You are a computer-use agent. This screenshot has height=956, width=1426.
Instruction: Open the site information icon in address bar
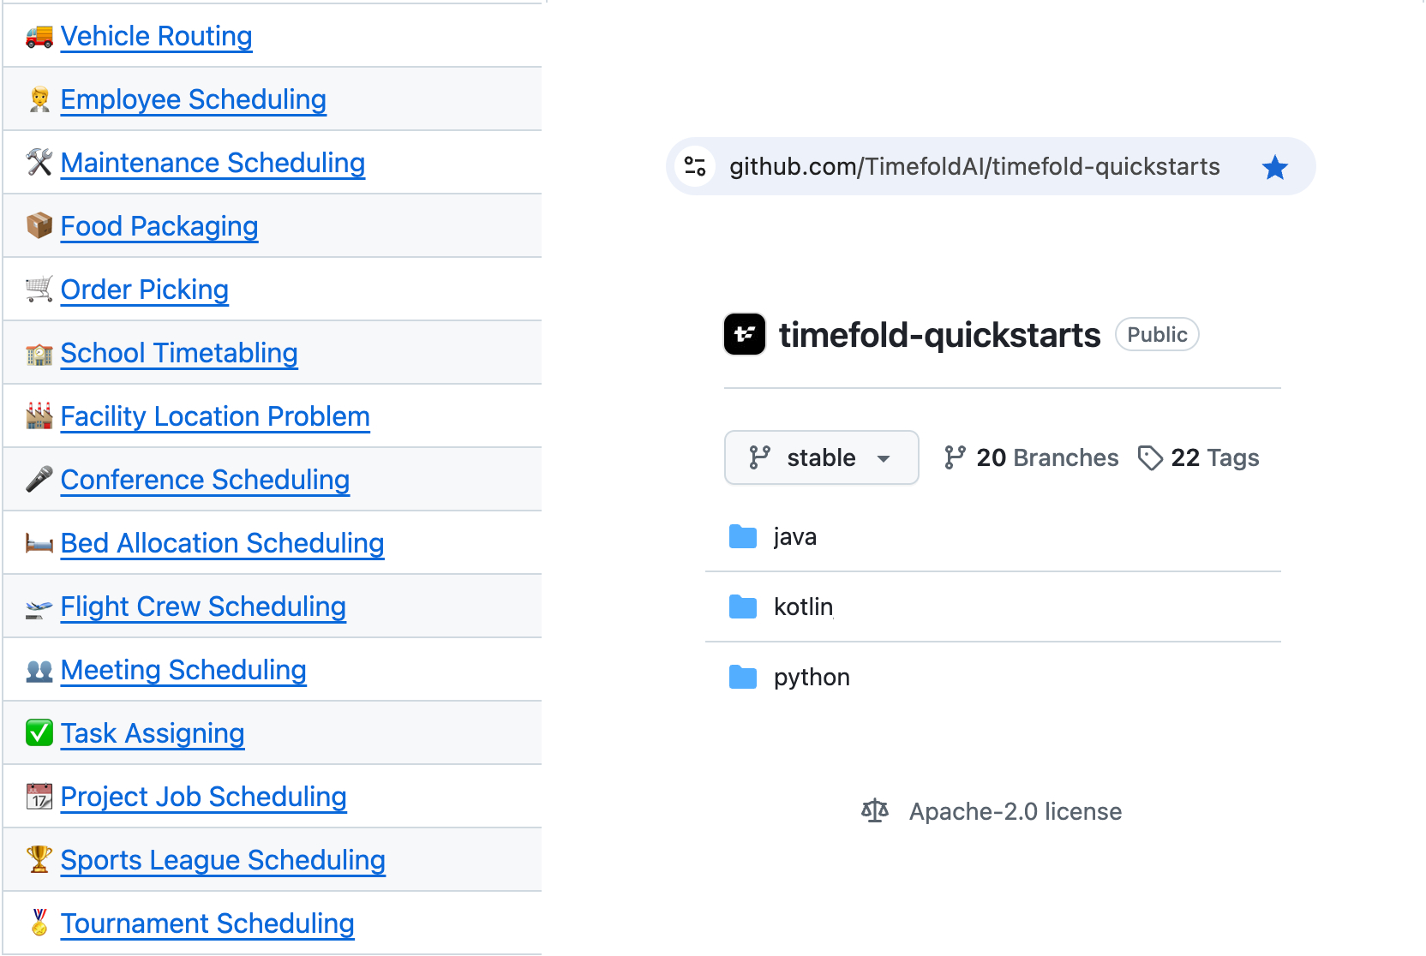695,166
